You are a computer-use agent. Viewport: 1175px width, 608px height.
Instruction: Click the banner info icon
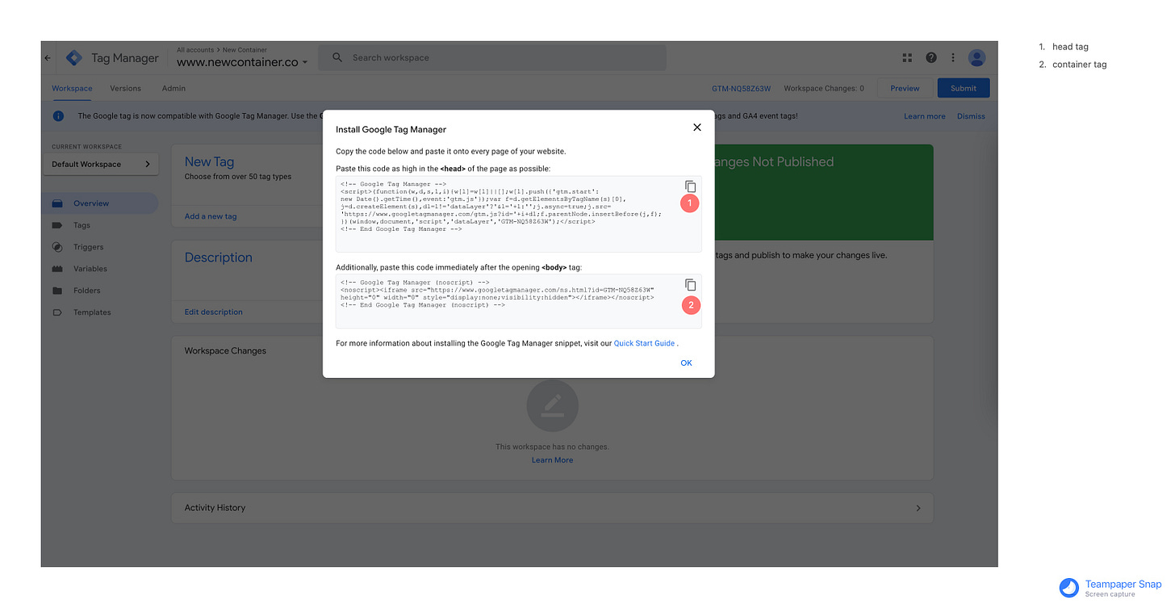59,116
